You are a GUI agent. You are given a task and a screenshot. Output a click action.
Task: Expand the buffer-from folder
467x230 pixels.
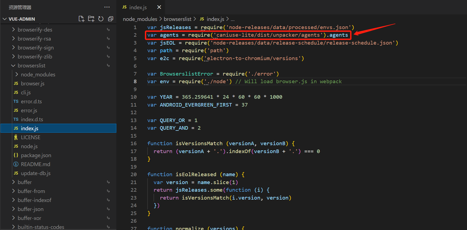58,191
